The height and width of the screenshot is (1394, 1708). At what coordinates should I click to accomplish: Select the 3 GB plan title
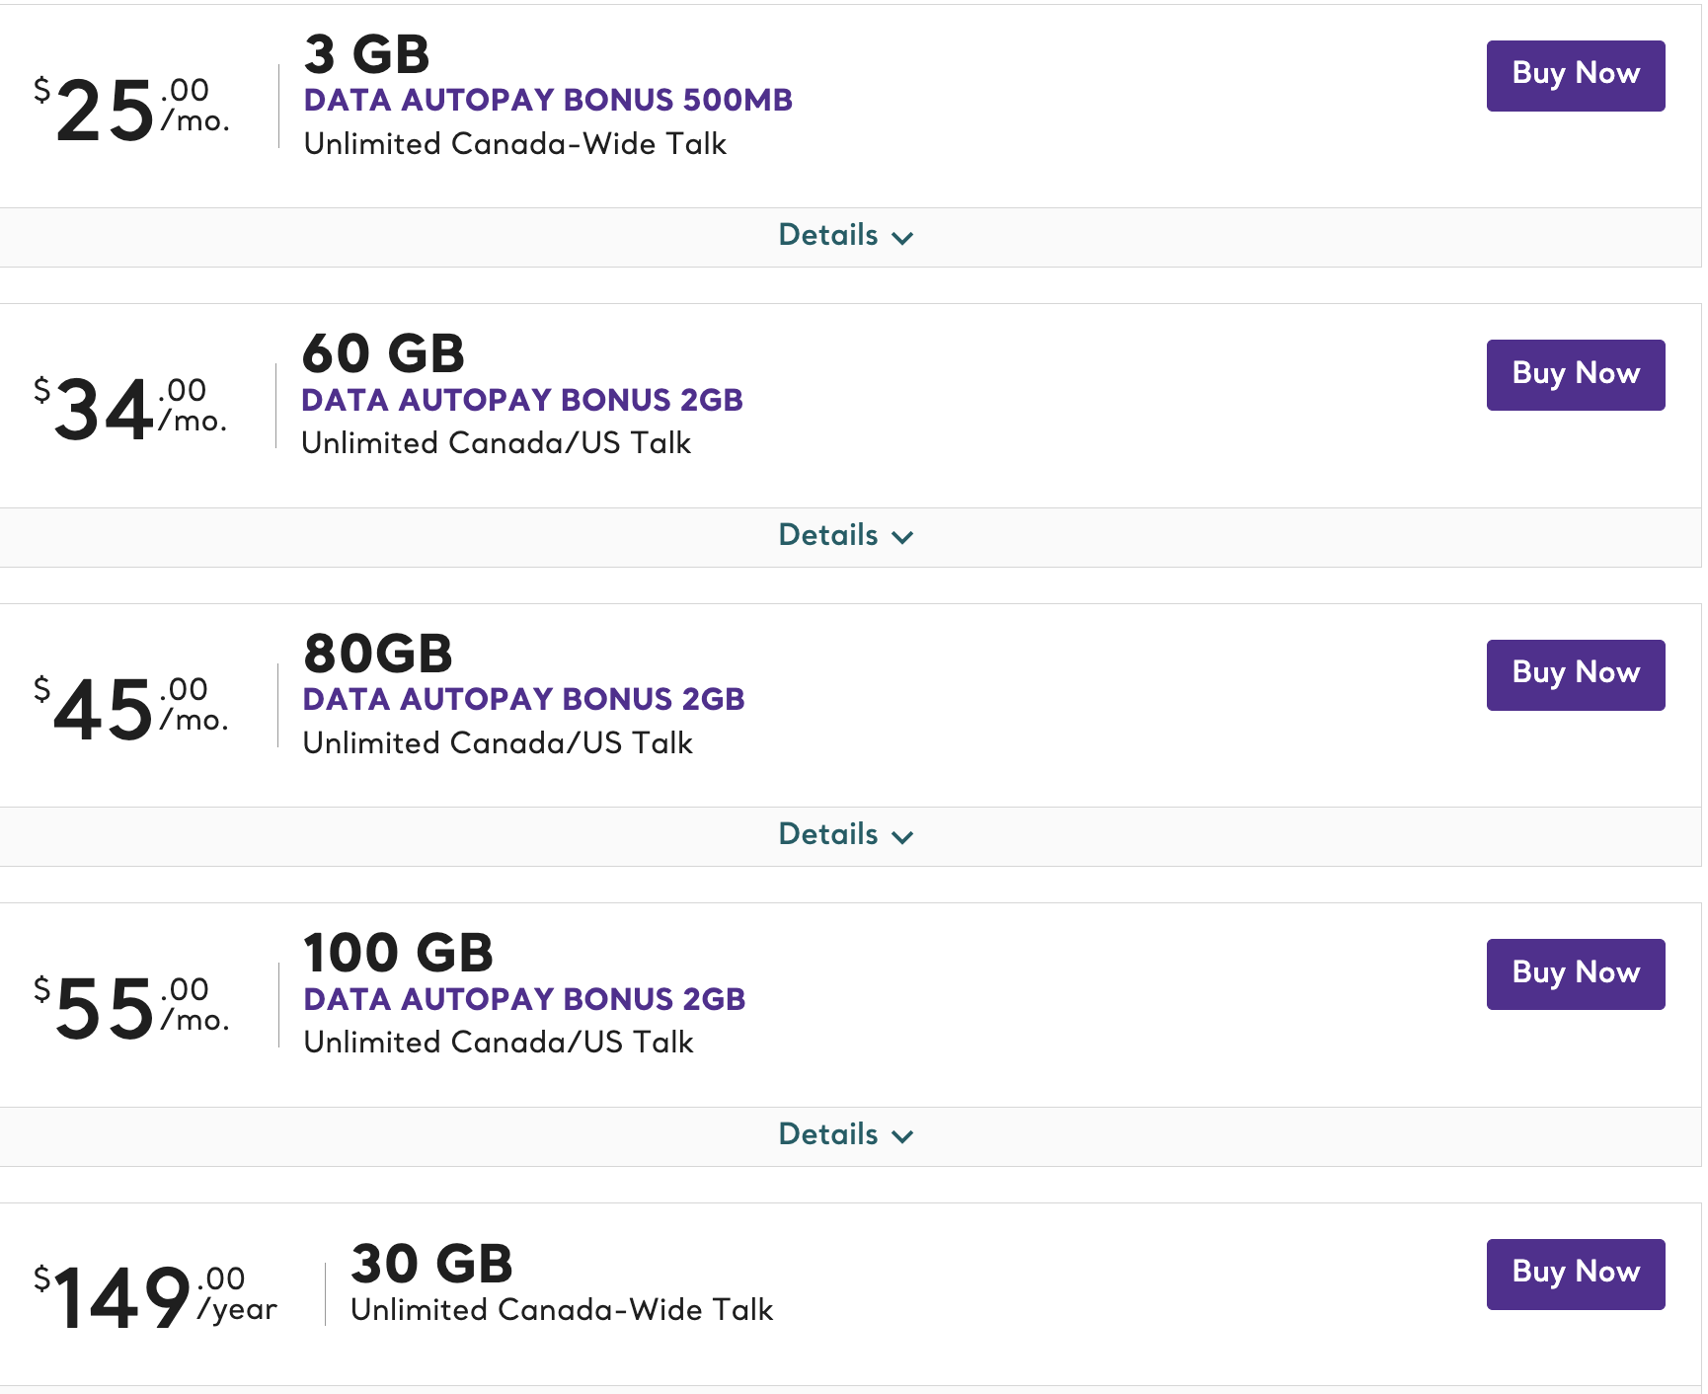pyautogui.click(x=366, y=56)
